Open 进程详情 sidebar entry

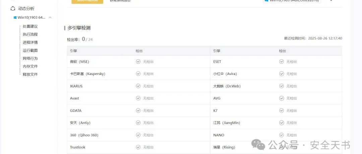[30, 43]
